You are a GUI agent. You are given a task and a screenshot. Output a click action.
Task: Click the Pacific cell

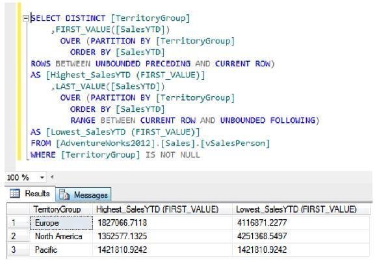[x=61, y=250]
